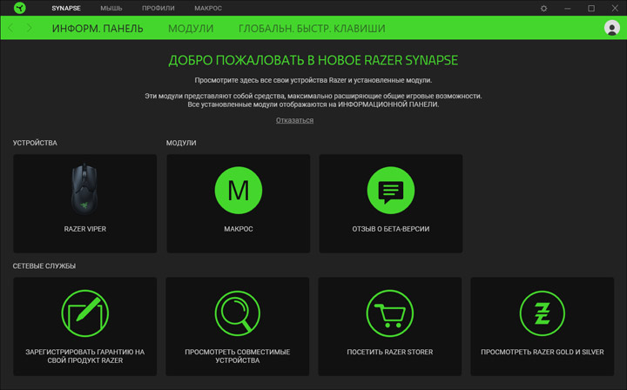
Task: Click МАКРОС module label
Action: click(x=239, y=229)
